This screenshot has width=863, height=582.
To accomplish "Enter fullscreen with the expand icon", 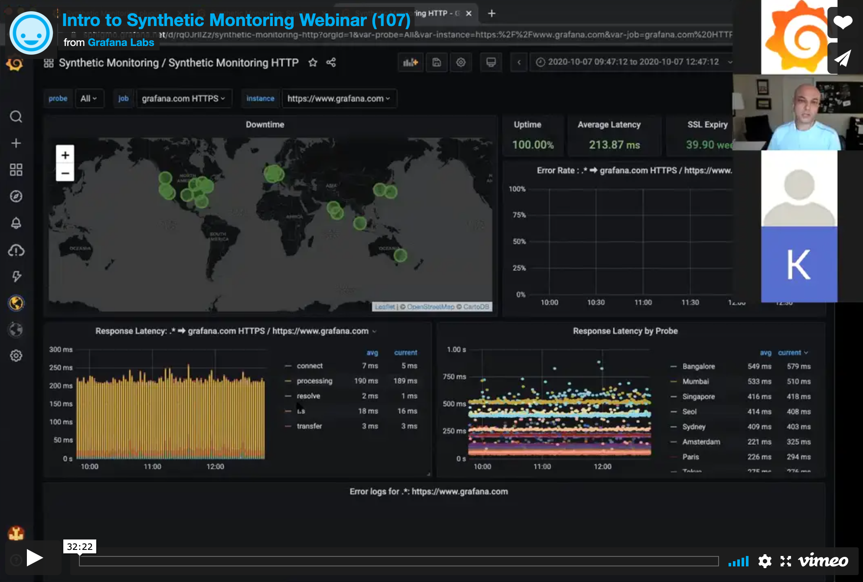I will [786, 561].
